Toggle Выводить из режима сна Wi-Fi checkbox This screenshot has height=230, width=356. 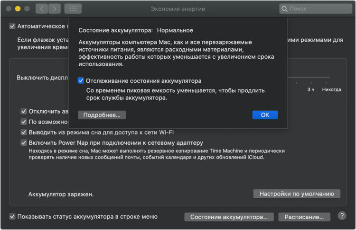(x=24, y=132)
